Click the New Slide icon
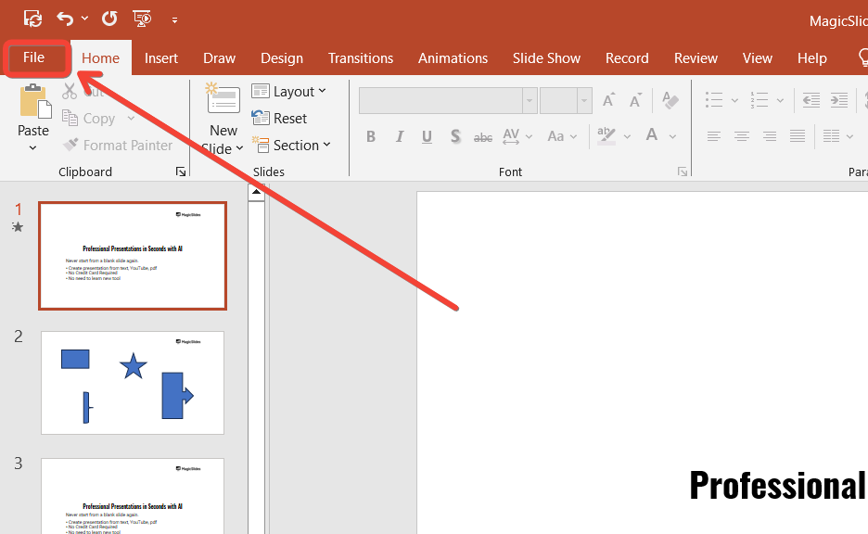The width and height of the screenshot is (868, 534). [223, 101]
